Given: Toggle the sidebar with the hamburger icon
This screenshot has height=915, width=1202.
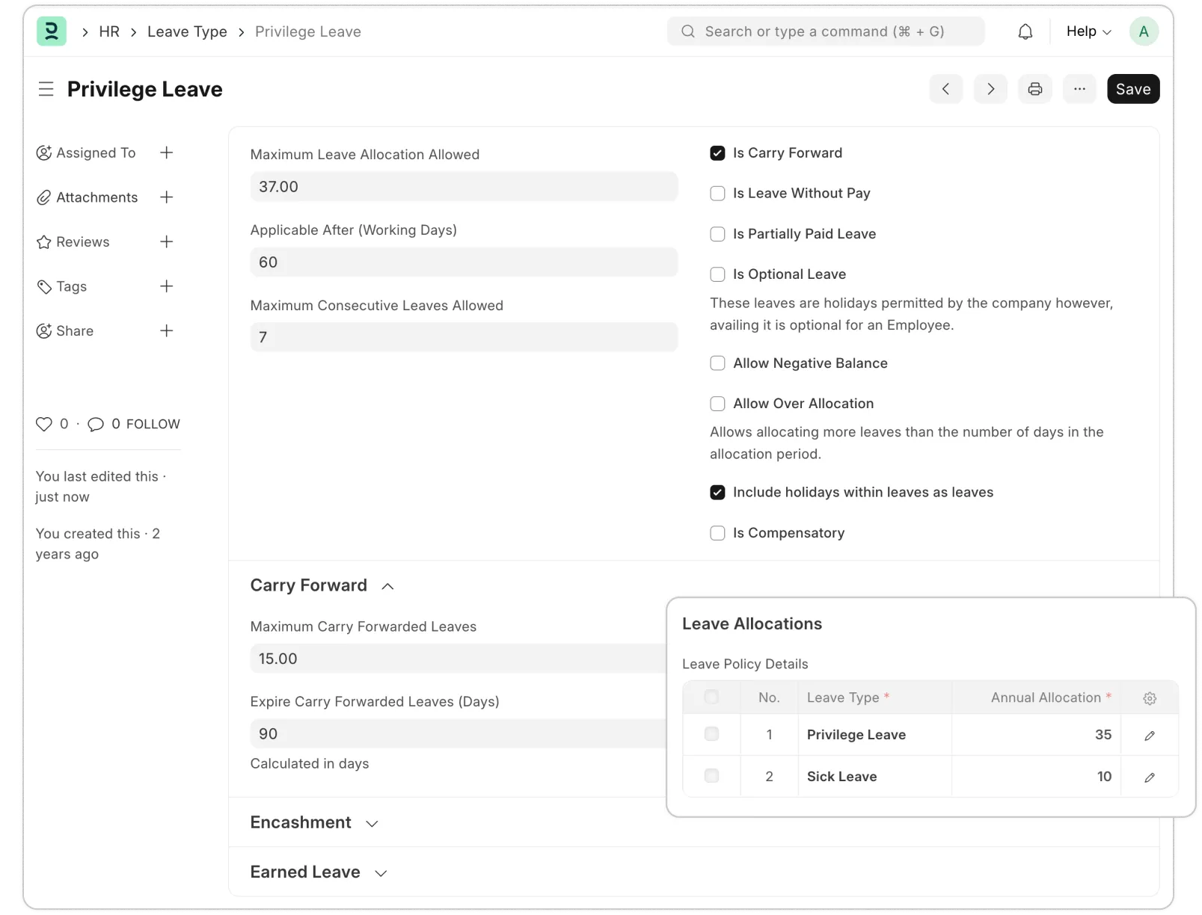Looking at the screenshot, I should pos(46,89).
